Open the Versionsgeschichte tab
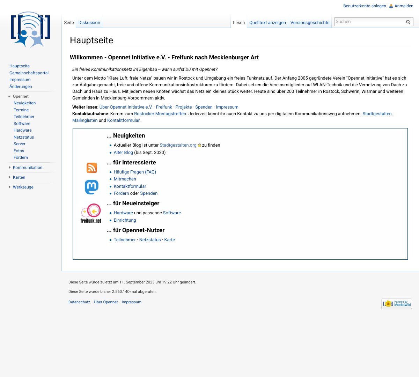The height and width of the screenshot is (377, 419). (310, 23)
